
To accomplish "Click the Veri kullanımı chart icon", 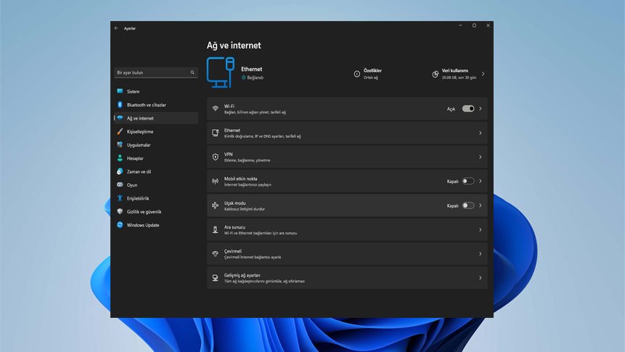I will tap(435, 74).
